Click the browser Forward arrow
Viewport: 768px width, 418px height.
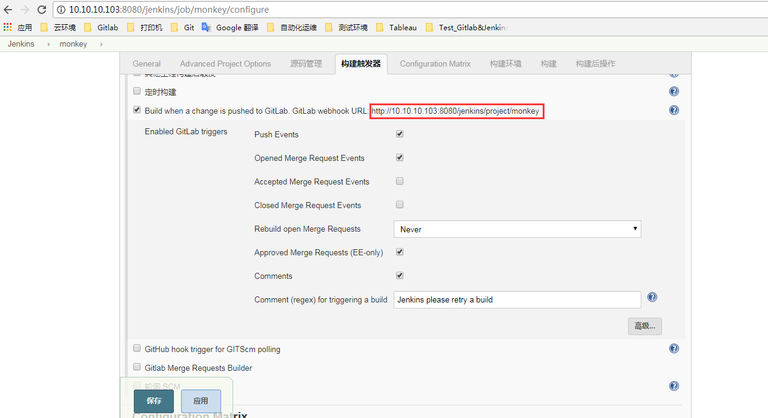(25, 10)
